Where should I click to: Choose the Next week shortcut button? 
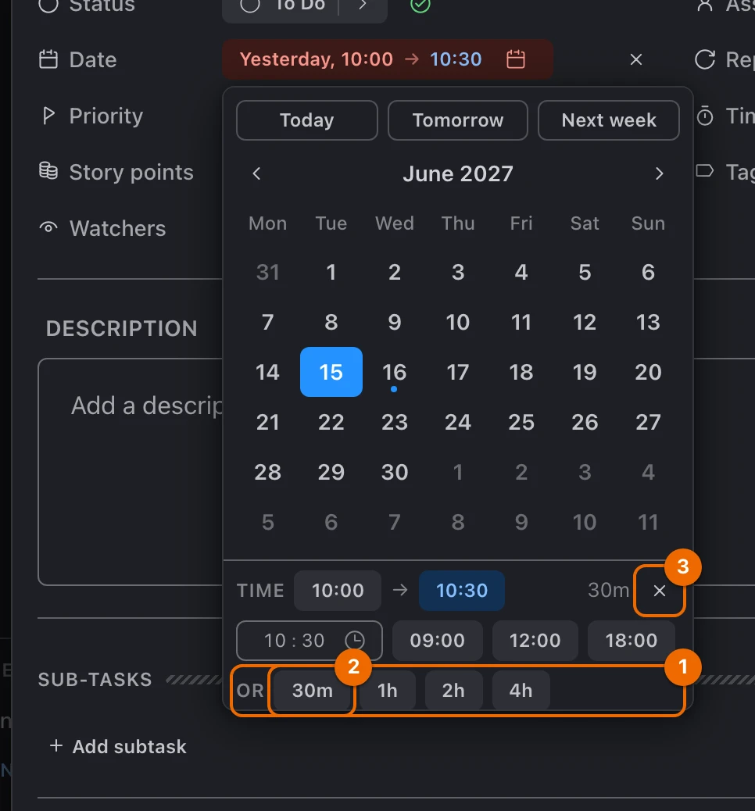pyautogui.click(x=609, y=120)
